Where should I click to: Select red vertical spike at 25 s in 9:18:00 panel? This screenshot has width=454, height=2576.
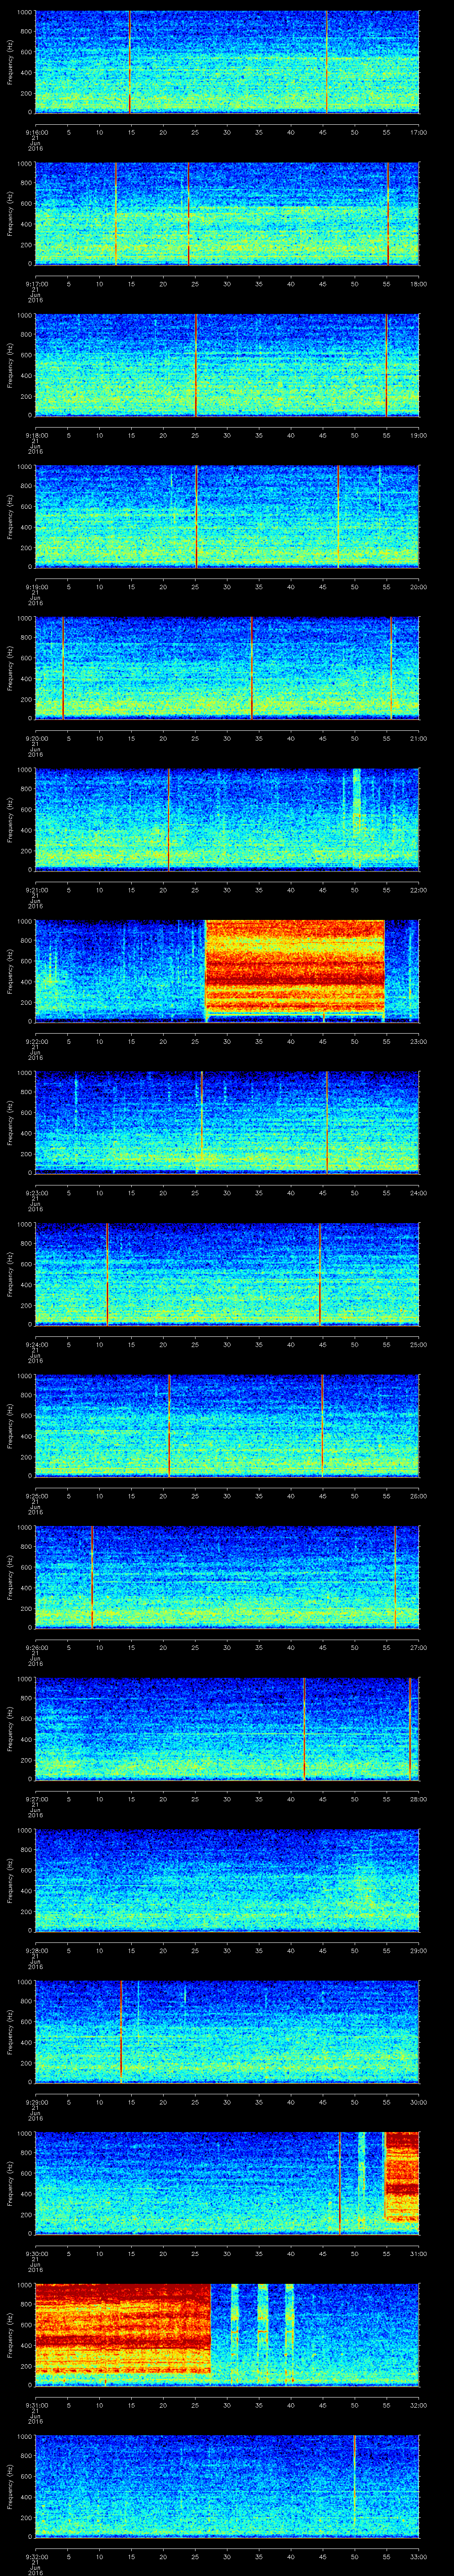(x=196, y=365)
